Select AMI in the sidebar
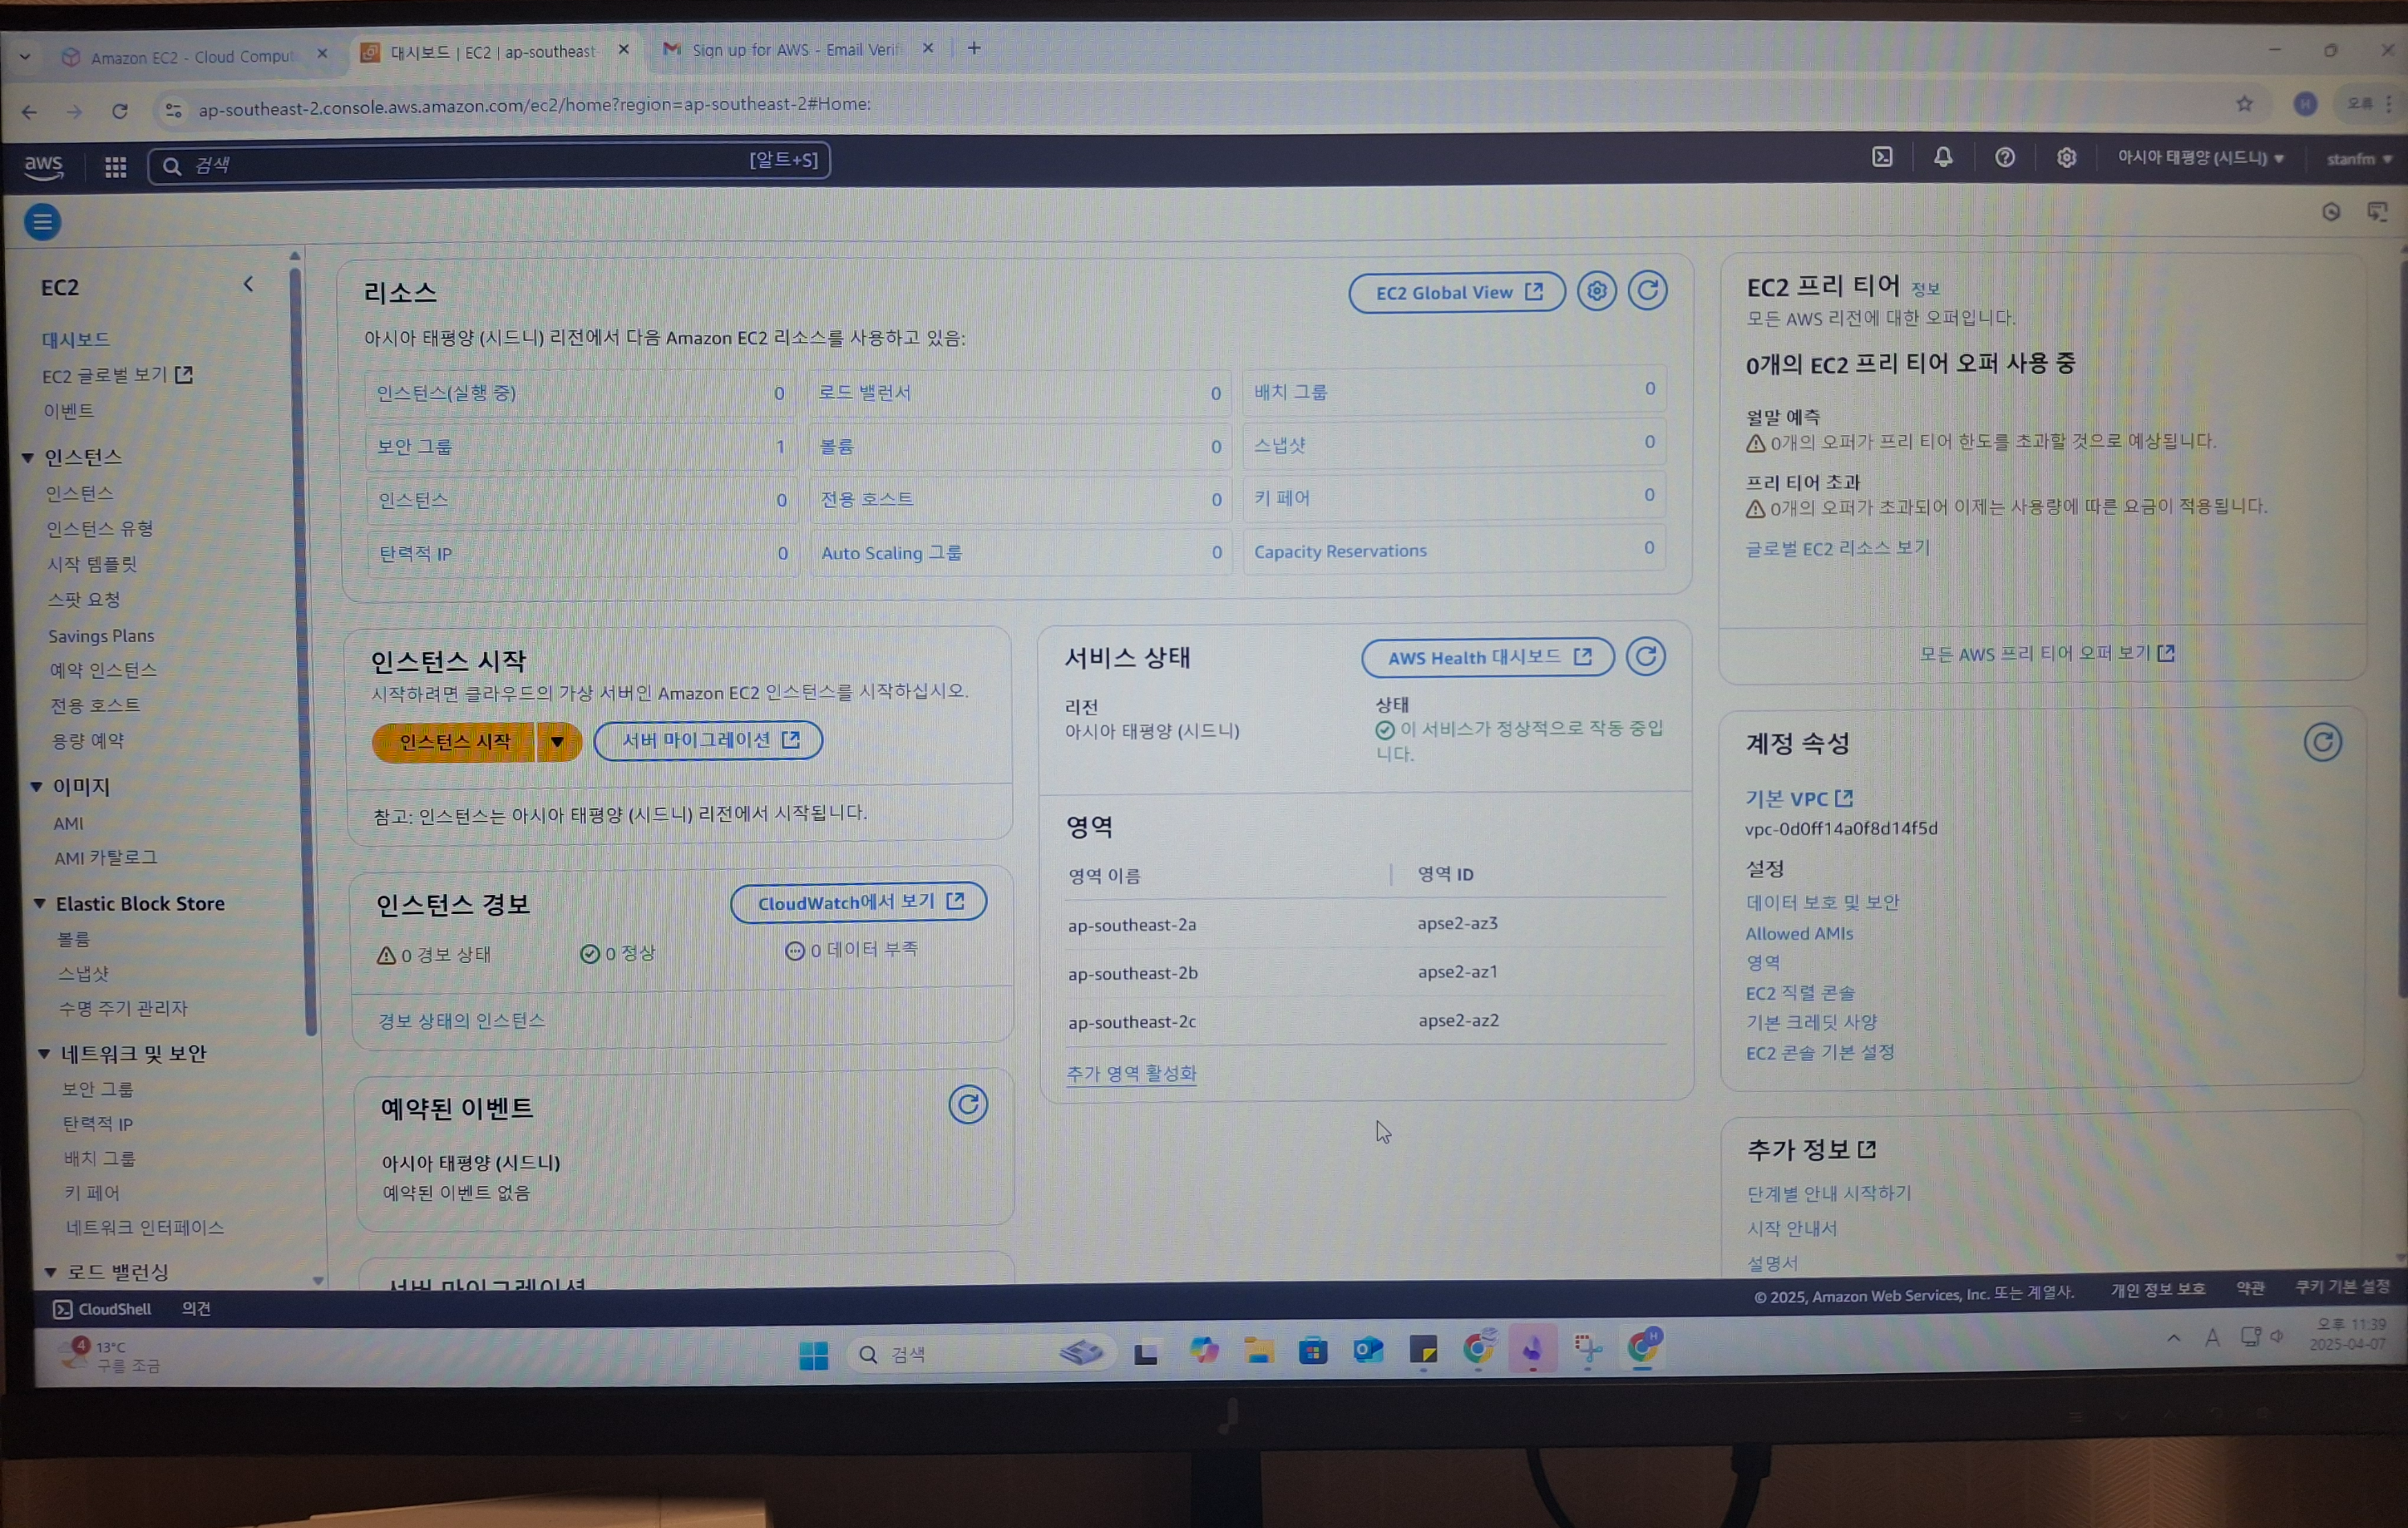The image size is (2408, 1528). pyautogui.click(x=68, y=824)
